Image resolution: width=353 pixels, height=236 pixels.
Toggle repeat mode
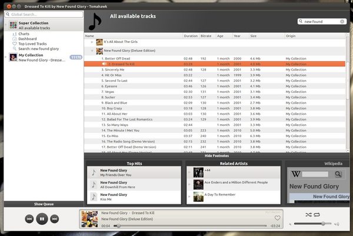pyautogui.click(x=317, y=215)
